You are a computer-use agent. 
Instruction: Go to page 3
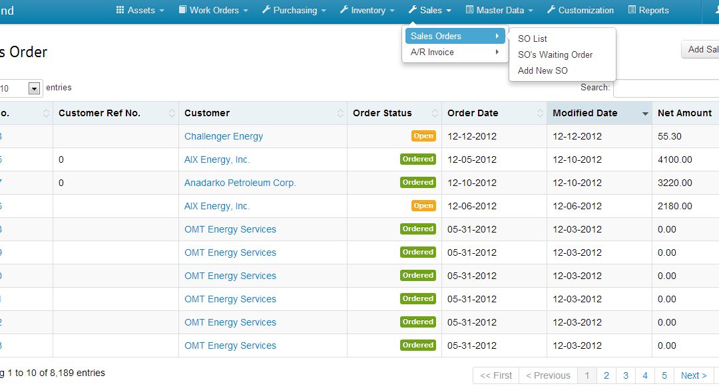click(x=625, y=375)
